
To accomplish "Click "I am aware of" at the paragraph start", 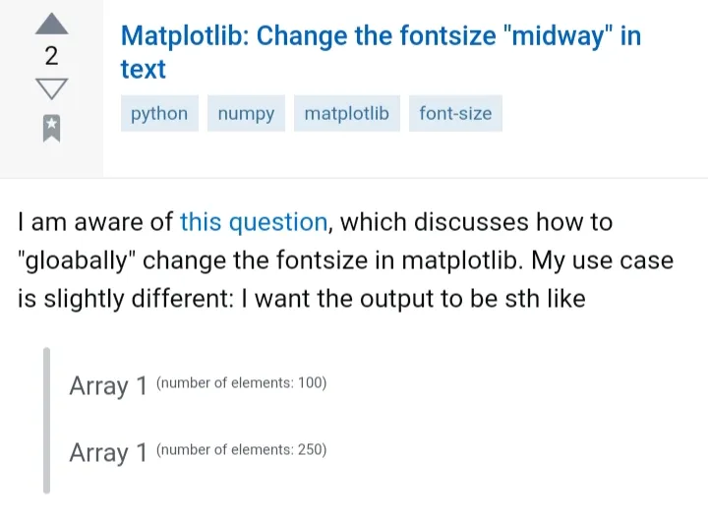I will [x=94, y=222].
